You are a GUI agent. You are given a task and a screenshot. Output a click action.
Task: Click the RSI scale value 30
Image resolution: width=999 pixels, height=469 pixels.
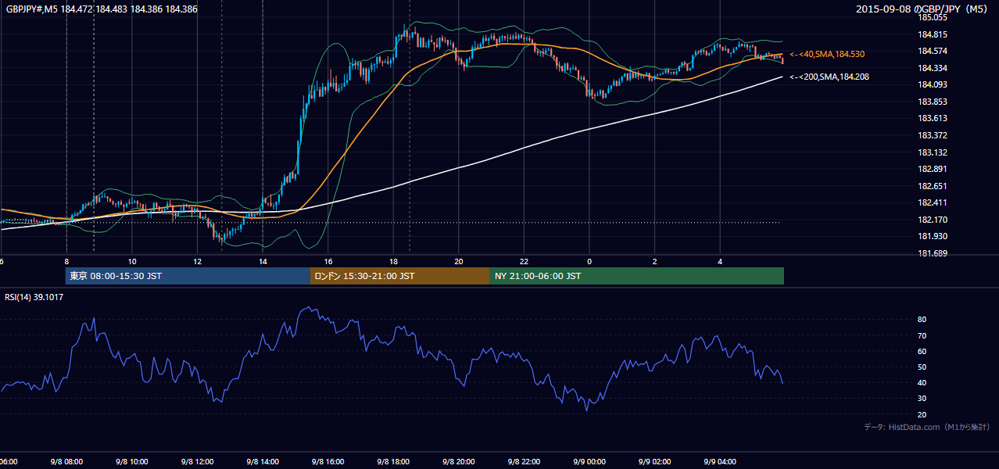tap(922, 398)
